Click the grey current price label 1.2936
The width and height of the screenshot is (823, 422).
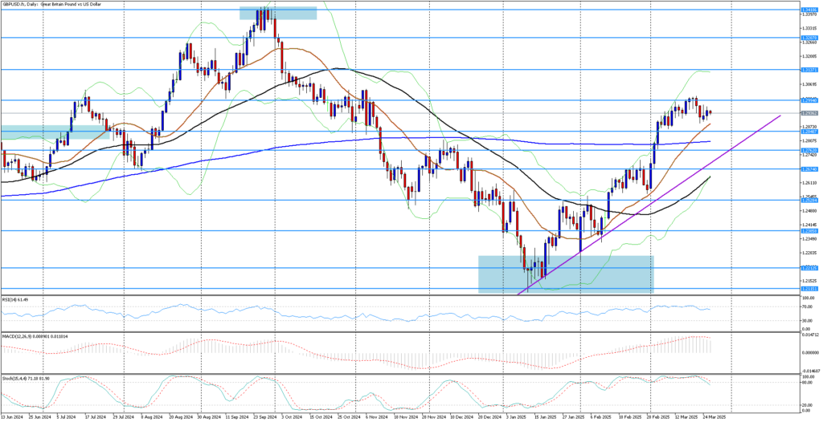(809, 113)
